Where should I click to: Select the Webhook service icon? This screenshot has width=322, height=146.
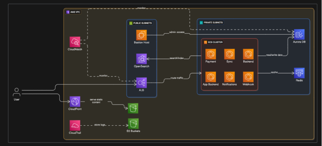(x=248, y=77)
